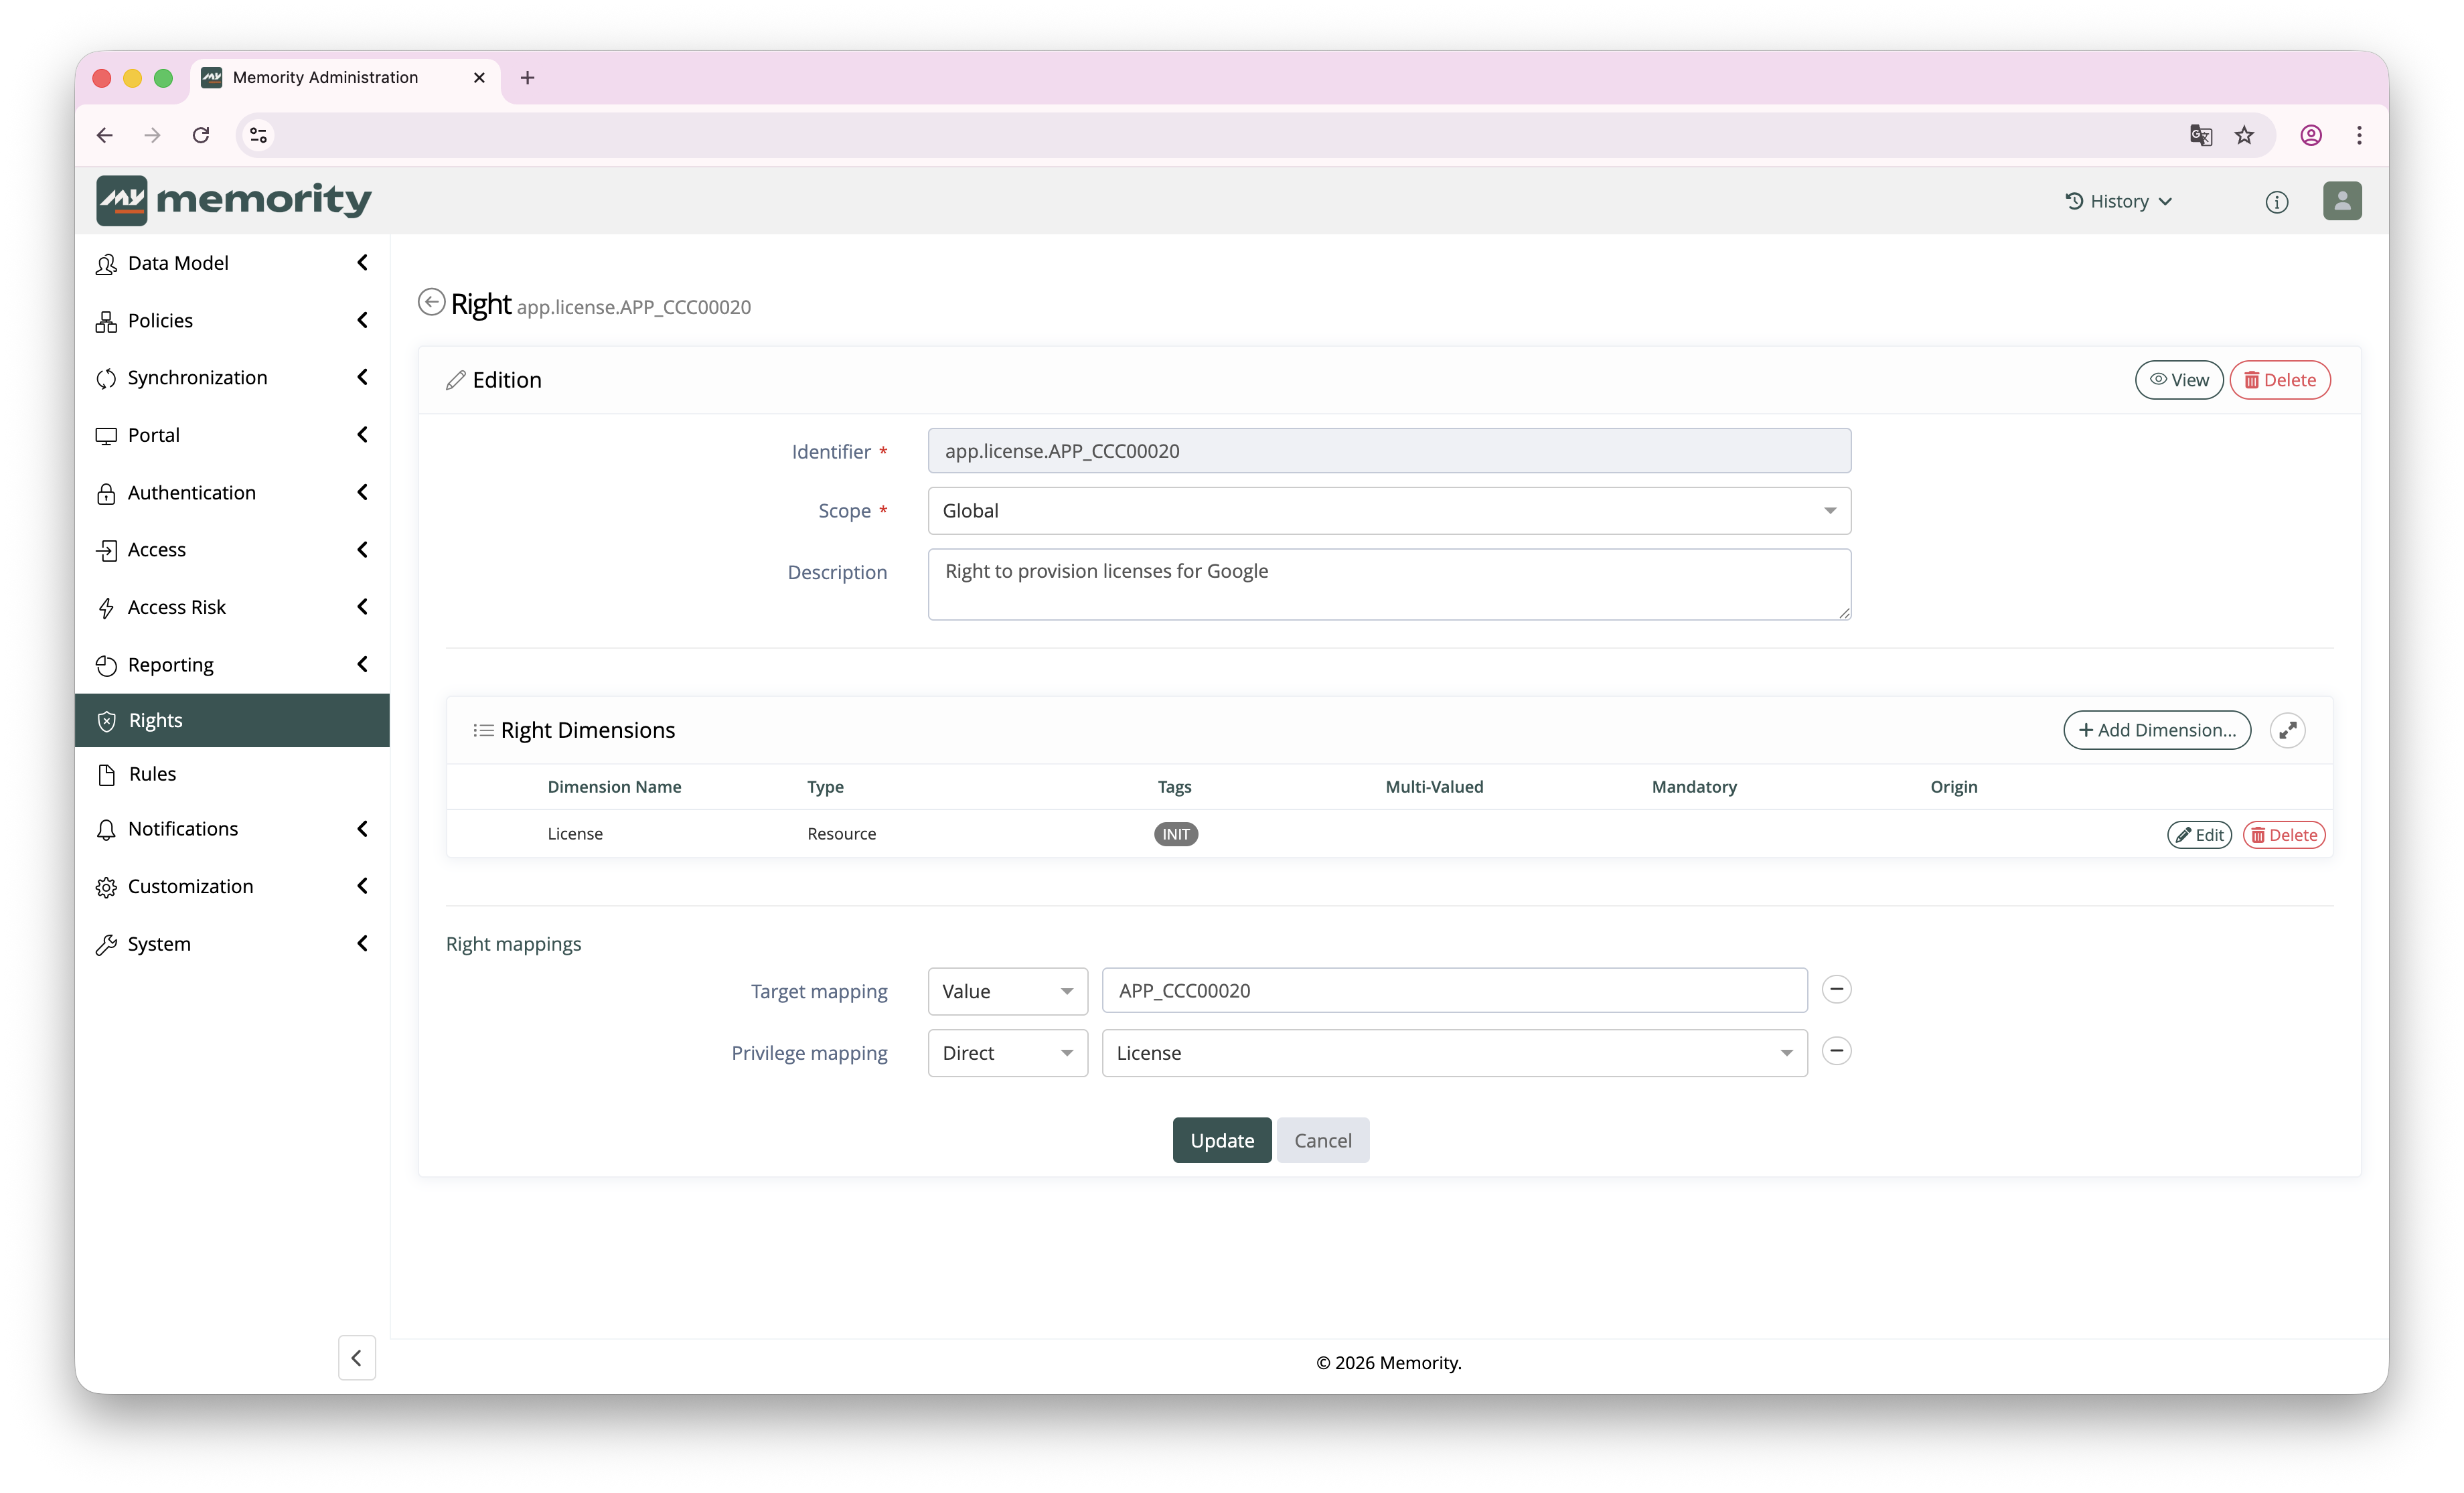Open the Reporting menu item
This screenshot has width=2464, height=1493.
(x=232, y=665)
